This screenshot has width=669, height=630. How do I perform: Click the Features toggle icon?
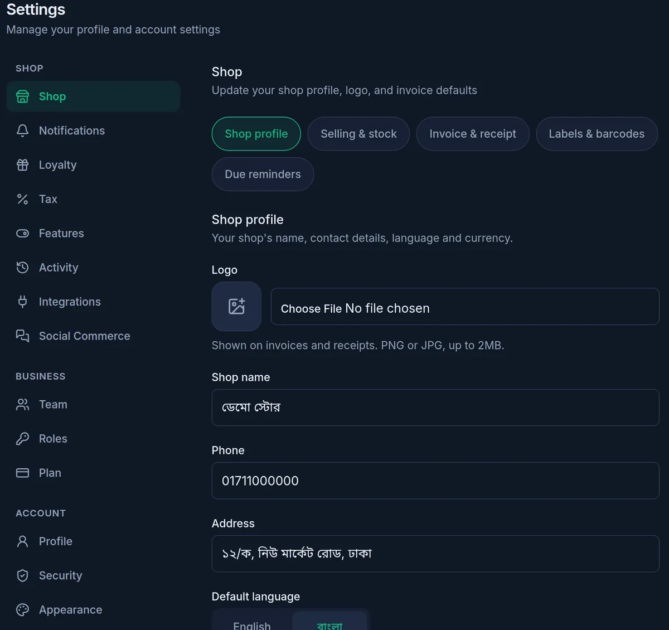point(22,234)
